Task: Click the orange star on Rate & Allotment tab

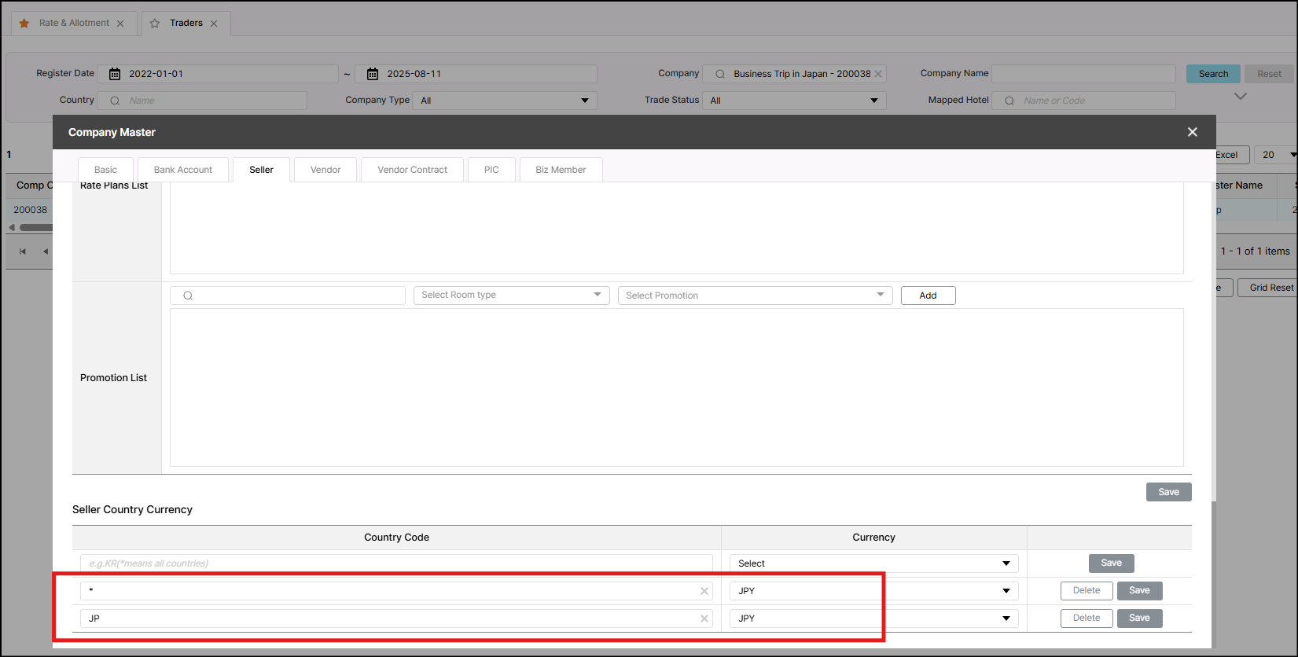Action: tap(24, 24)
